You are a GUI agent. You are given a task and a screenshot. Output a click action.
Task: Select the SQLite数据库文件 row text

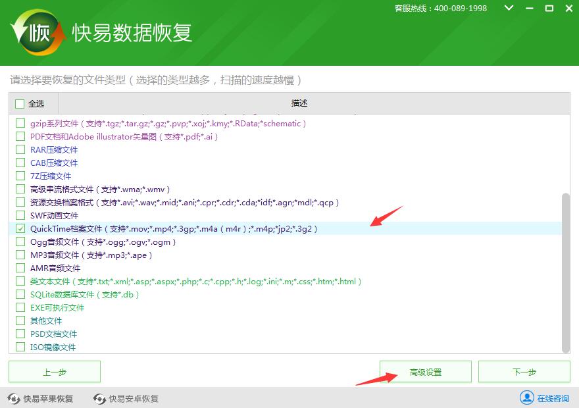[85, 294]
